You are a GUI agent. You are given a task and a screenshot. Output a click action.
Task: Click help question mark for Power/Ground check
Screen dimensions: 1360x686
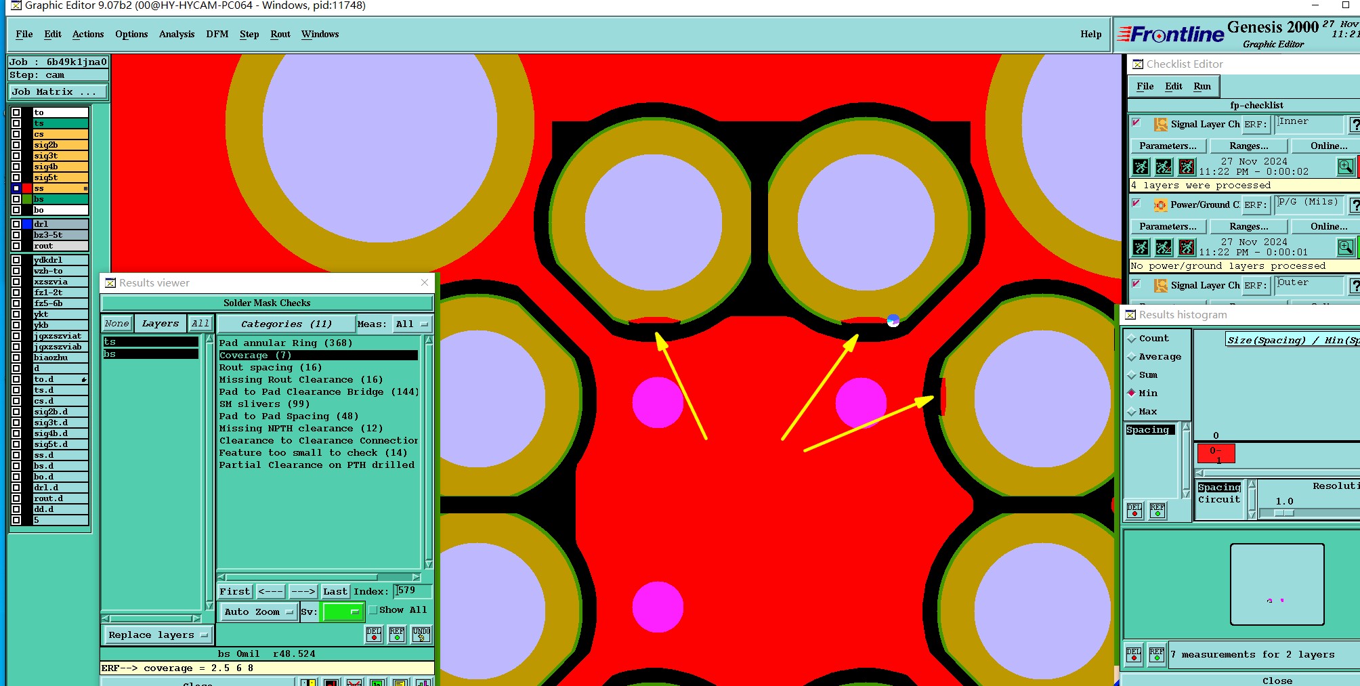coord(1355,205)
